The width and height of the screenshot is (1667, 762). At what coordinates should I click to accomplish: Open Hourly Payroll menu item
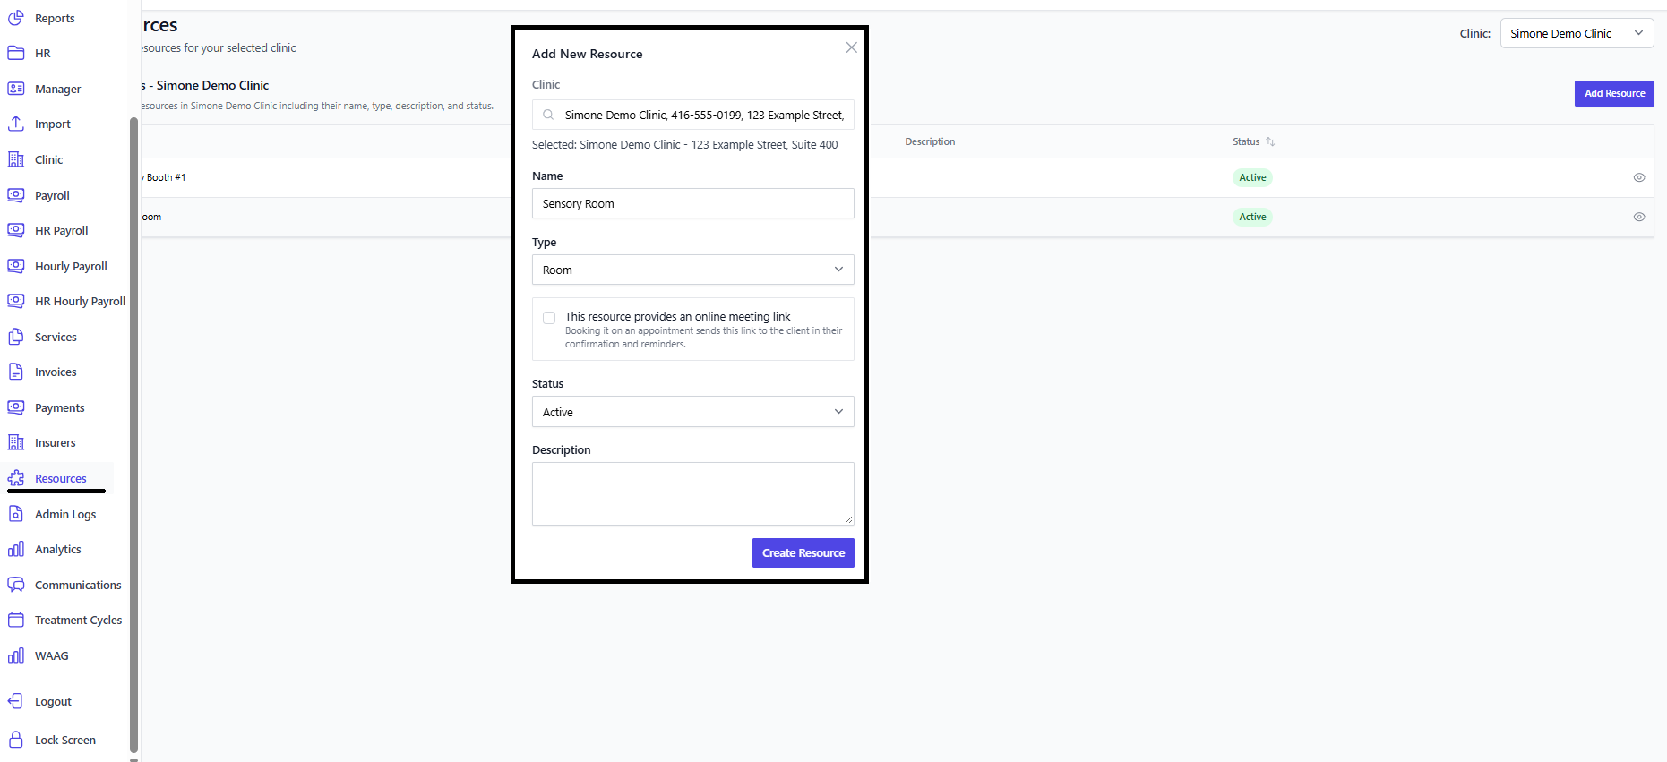pos(71,266)
